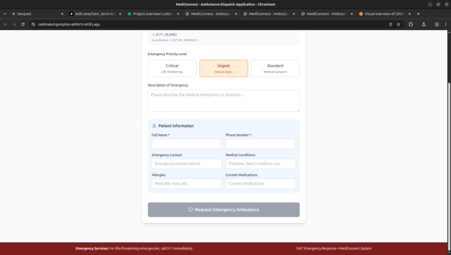Focus the Emergency Contact phone field
The height and width of the screenshot is (255, 451).
pos(187,164)
